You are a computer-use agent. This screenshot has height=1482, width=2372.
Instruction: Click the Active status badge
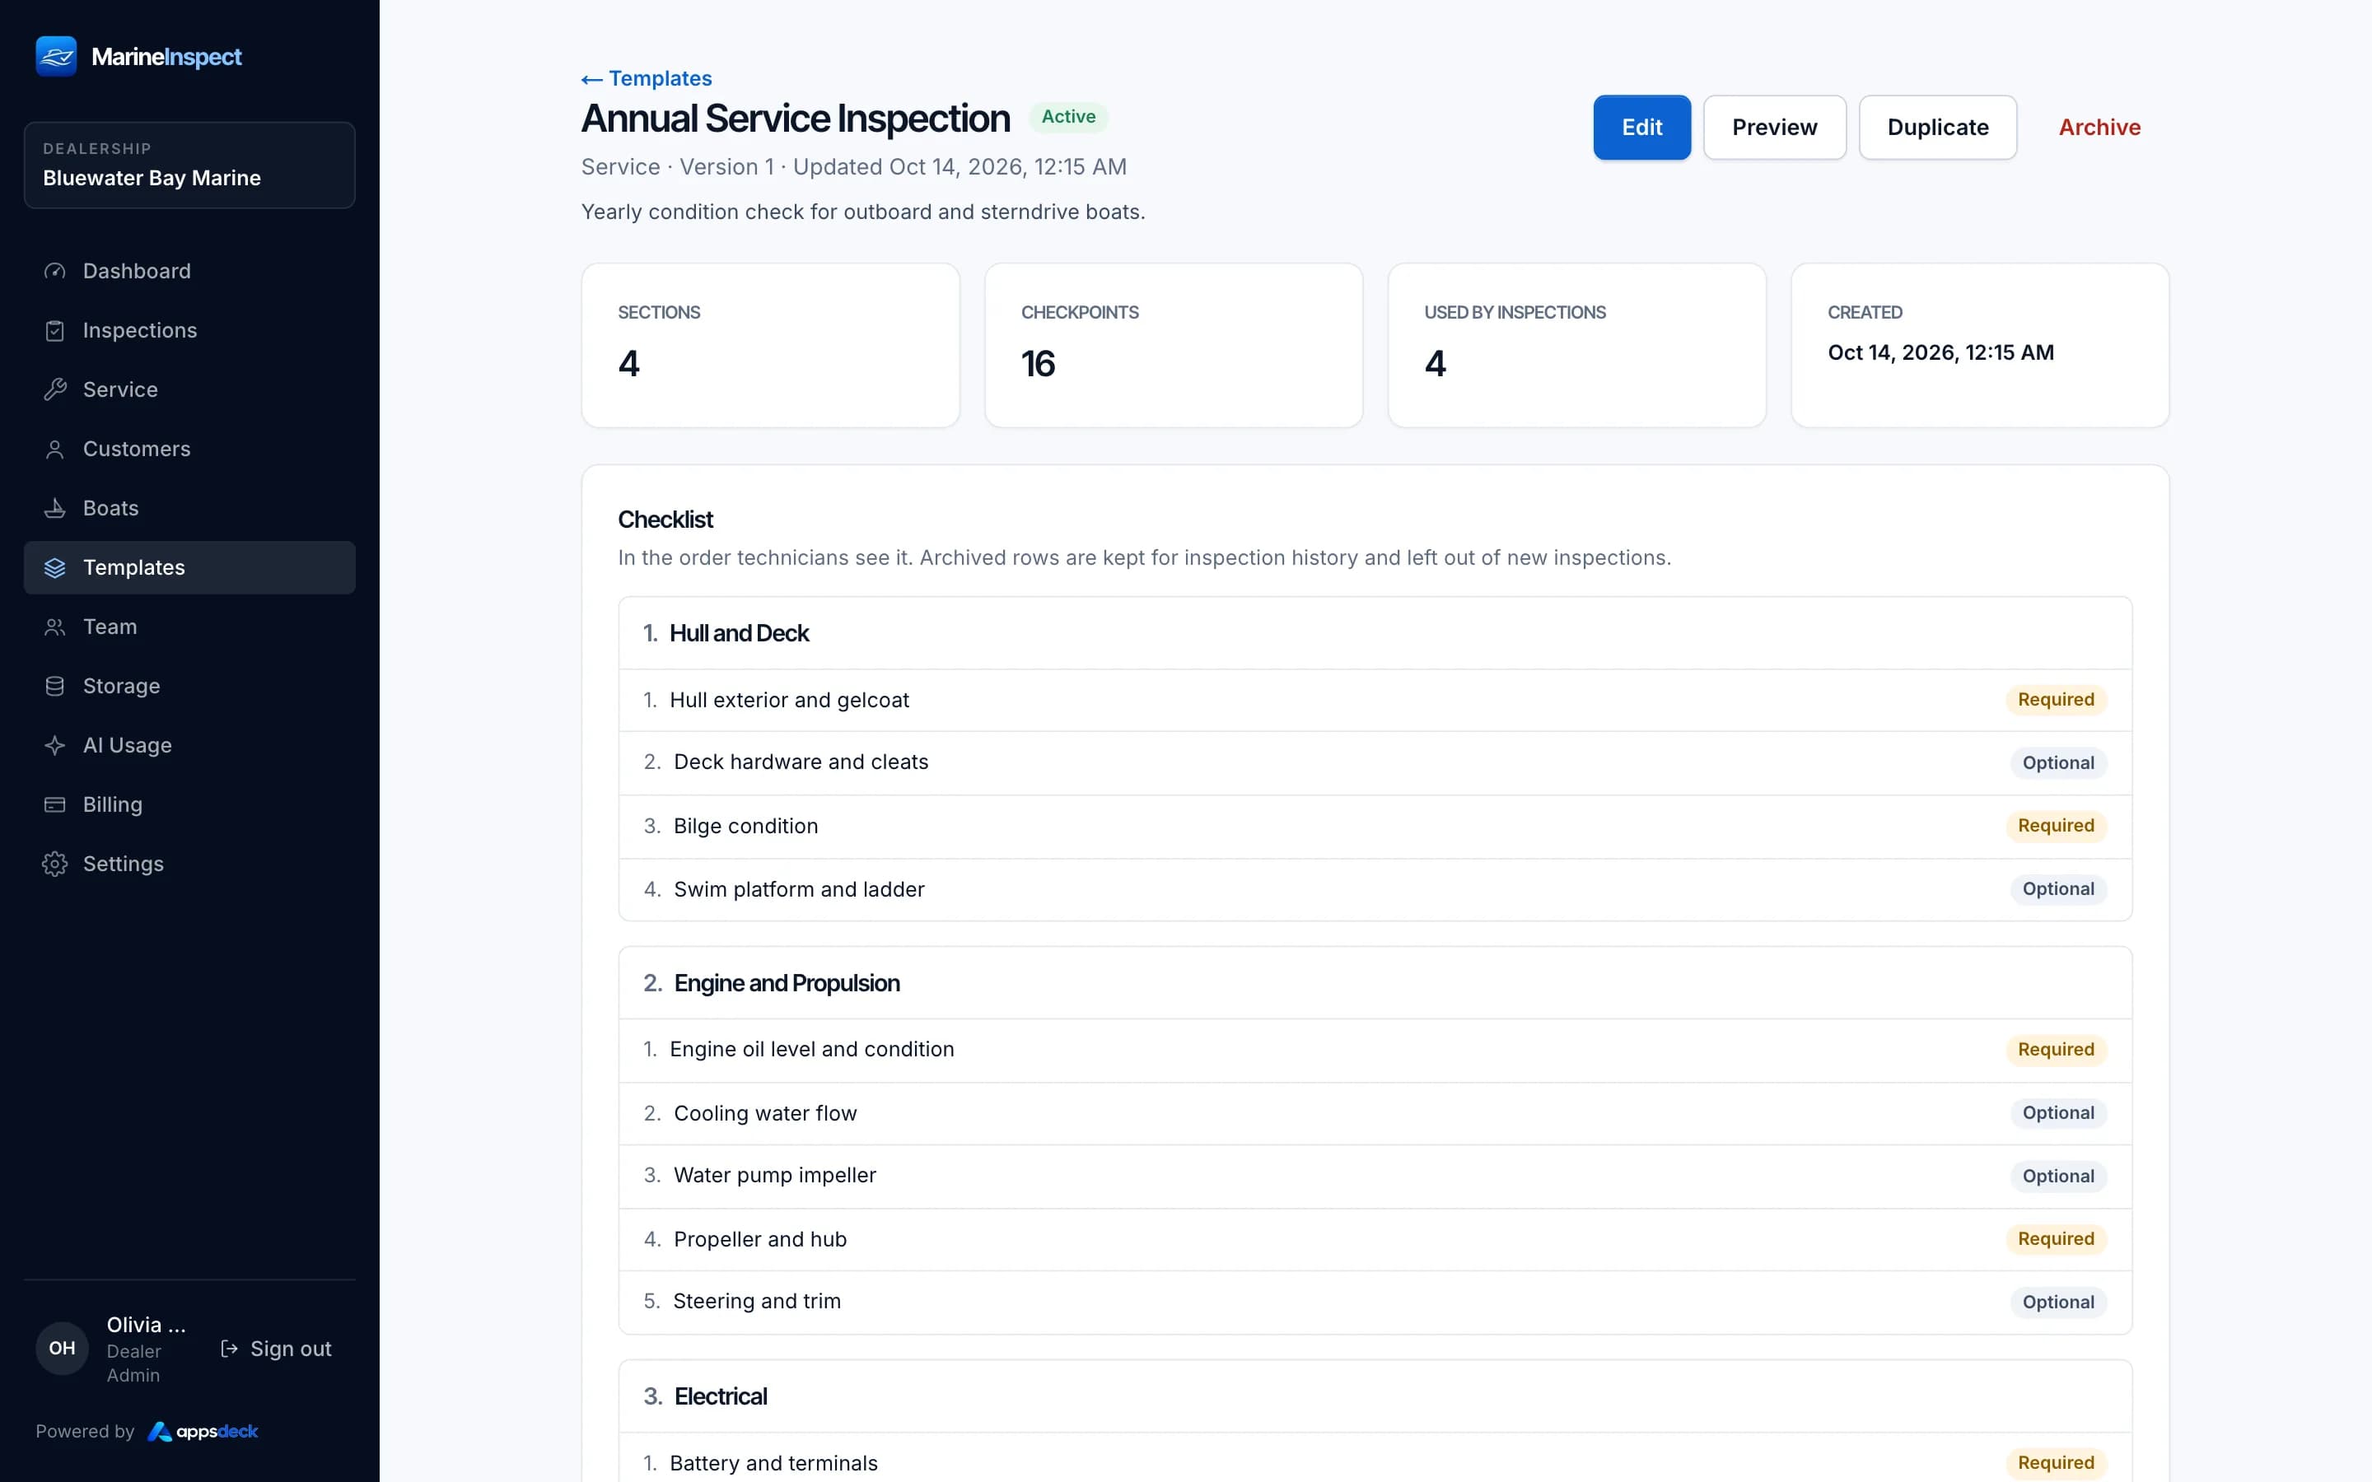1068,117
